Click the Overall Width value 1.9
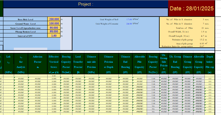 (203, 32)
